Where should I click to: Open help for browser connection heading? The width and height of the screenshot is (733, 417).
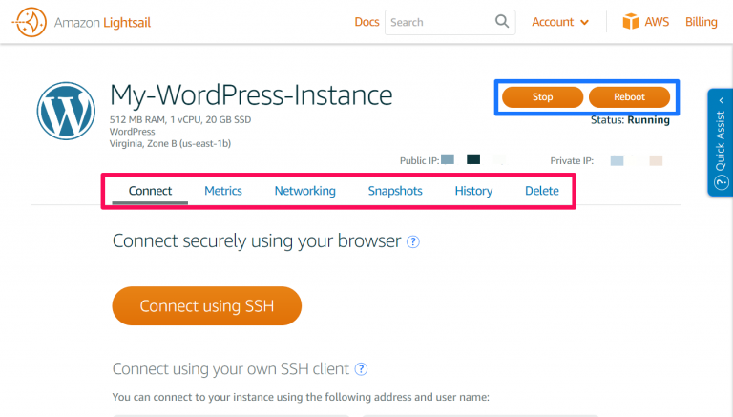point(412,241)
